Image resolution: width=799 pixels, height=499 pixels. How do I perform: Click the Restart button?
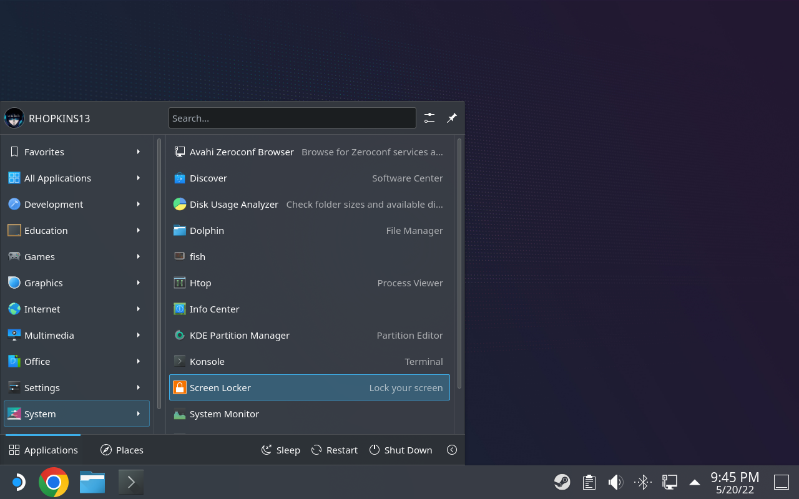coord(335,450)
